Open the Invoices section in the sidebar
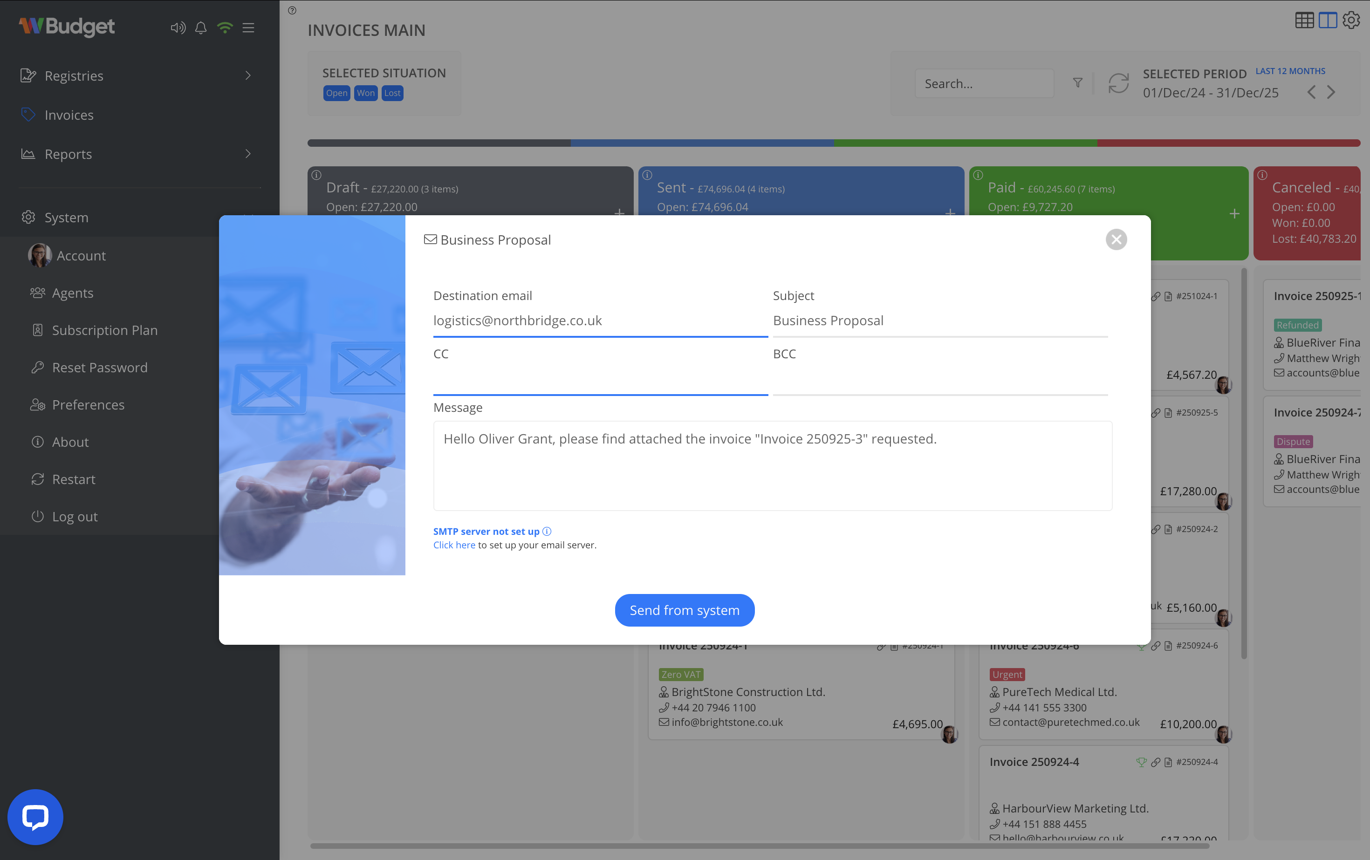Image resolution: width=1370 pixels, height=860 pixels. [x=69, y=115]
